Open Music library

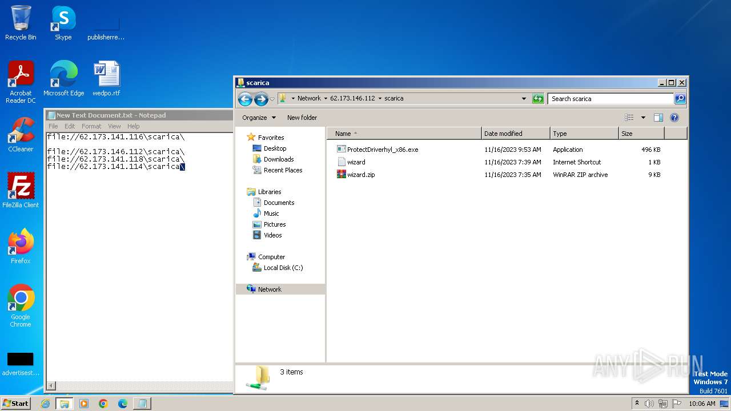pos(266,213)
